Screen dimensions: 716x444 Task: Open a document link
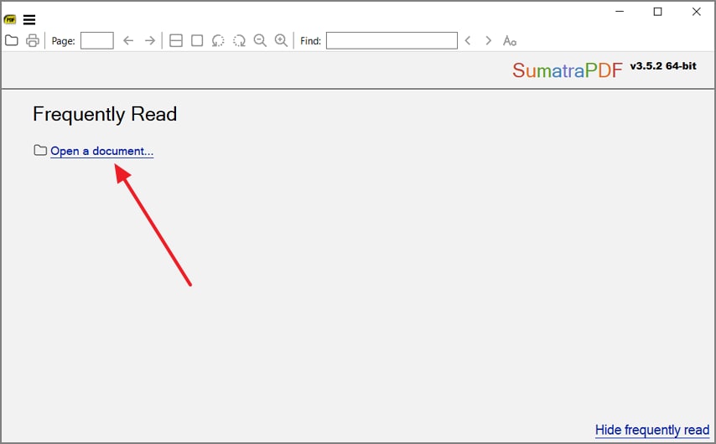[x=101, y=151]
